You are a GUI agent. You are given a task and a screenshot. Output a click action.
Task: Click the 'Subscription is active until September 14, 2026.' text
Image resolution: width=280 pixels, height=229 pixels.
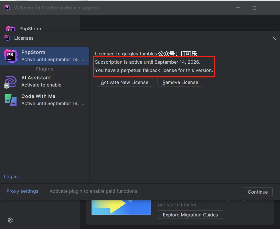point(147,62)
